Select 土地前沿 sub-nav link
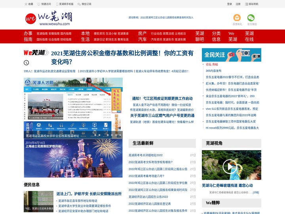Screen dimensions: 285x214 (x=180, y=34)
